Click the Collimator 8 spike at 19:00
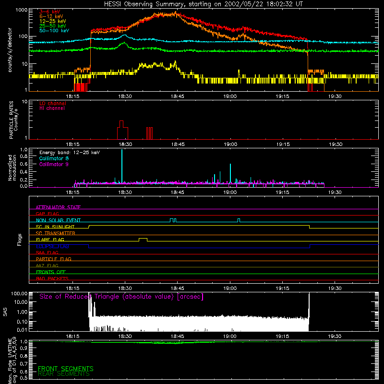The width and height of the screenshot is (384, 384). [x=230, y=173]
